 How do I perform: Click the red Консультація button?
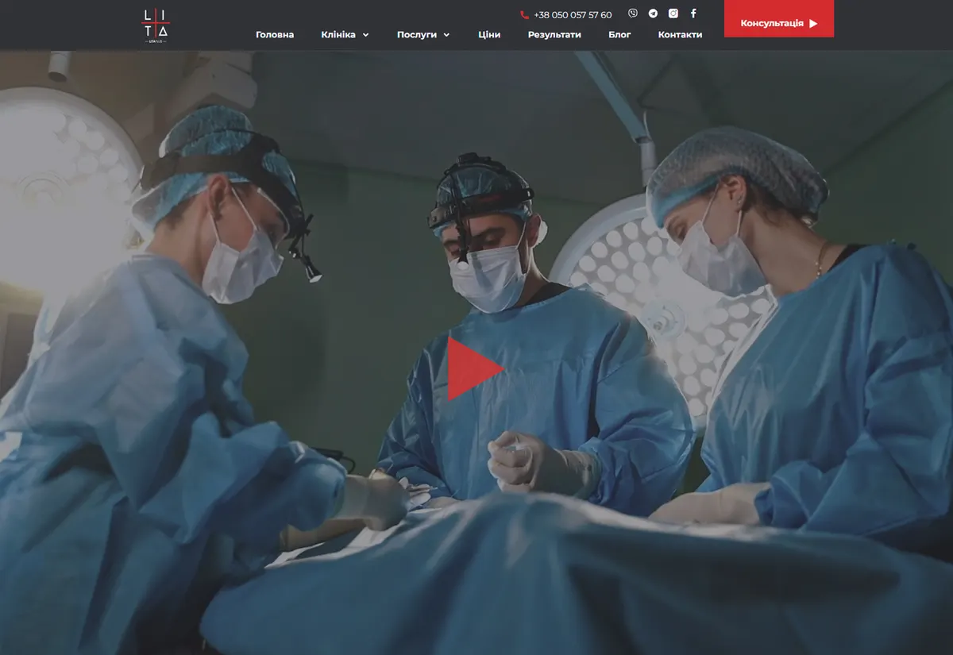tap(779, 19)
